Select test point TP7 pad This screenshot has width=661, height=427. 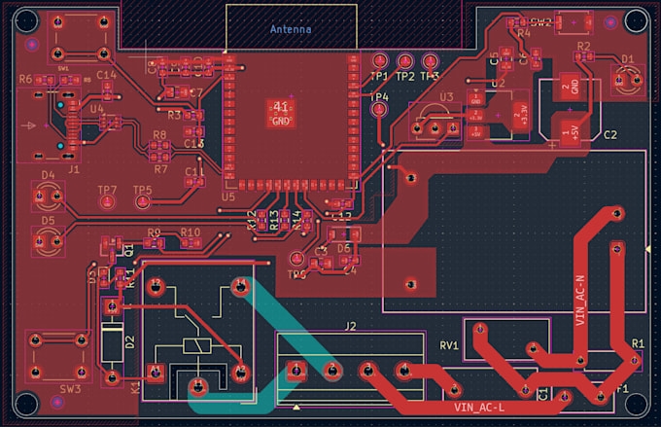coord(107,202)
